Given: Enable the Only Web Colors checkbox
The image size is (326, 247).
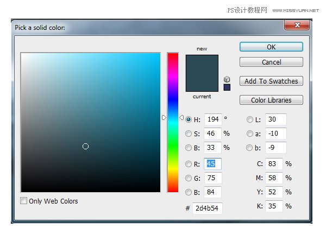Looking at the screenshot, I should (x=24, y=201).
